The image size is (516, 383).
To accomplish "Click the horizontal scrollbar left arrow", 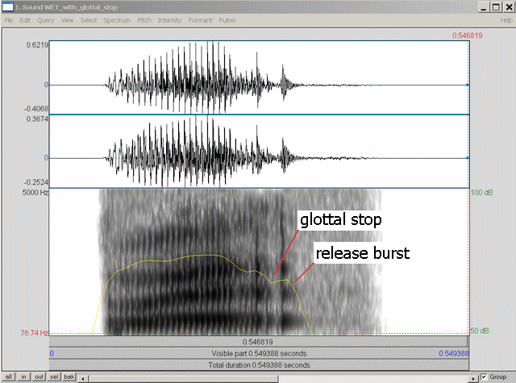I will [x=83, y=377].
